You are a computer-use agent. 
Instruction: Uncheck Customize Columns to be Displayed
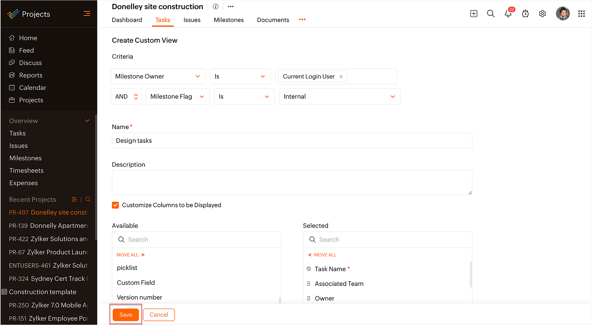115,205
